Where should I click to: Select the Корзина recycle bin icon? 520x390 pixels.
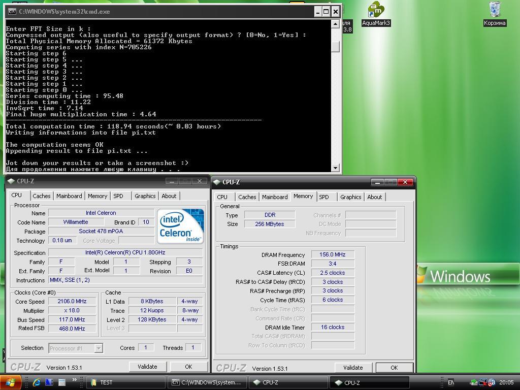point(495,14)
